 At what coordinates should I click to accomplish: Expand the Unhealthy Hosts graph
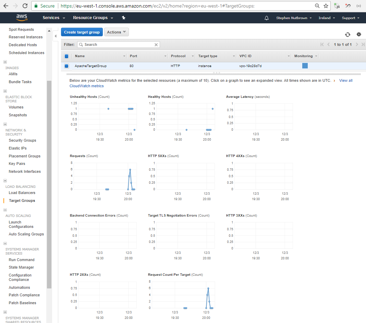[x=103, y=119]
